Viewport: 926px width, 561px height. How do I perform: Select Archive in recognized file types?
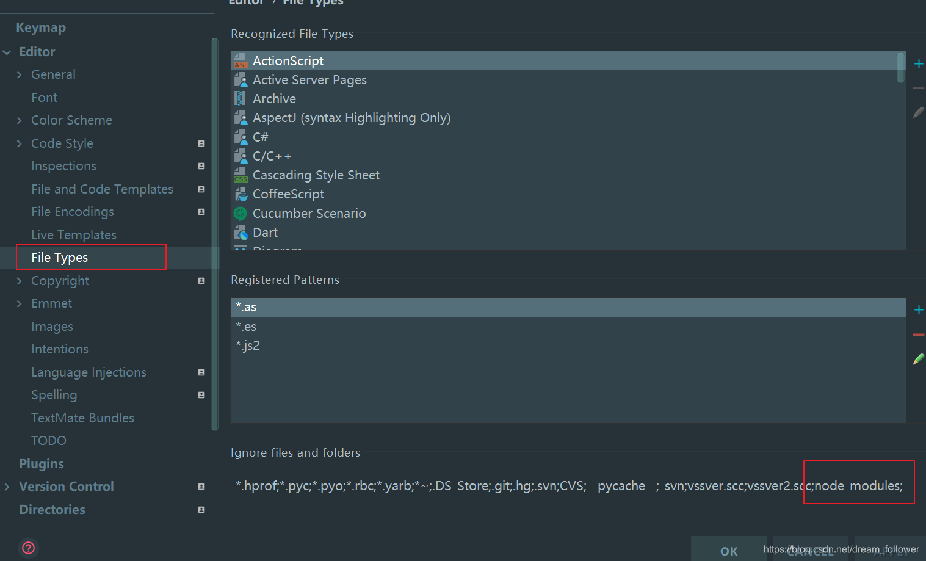[565, 99]
